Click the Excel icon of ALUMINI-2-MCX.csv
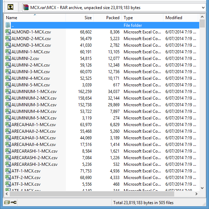The image size is (209, 209). (x=8, y=65)
